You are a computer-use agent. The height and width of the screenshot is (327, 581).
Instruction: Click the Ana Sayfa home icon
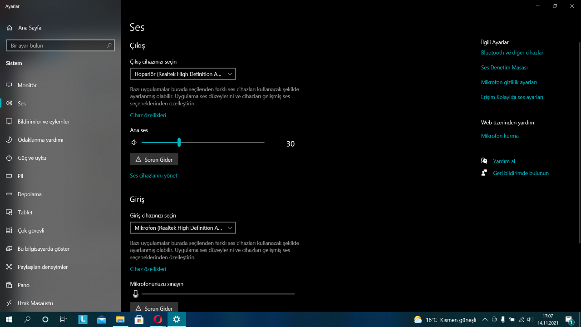9,28
